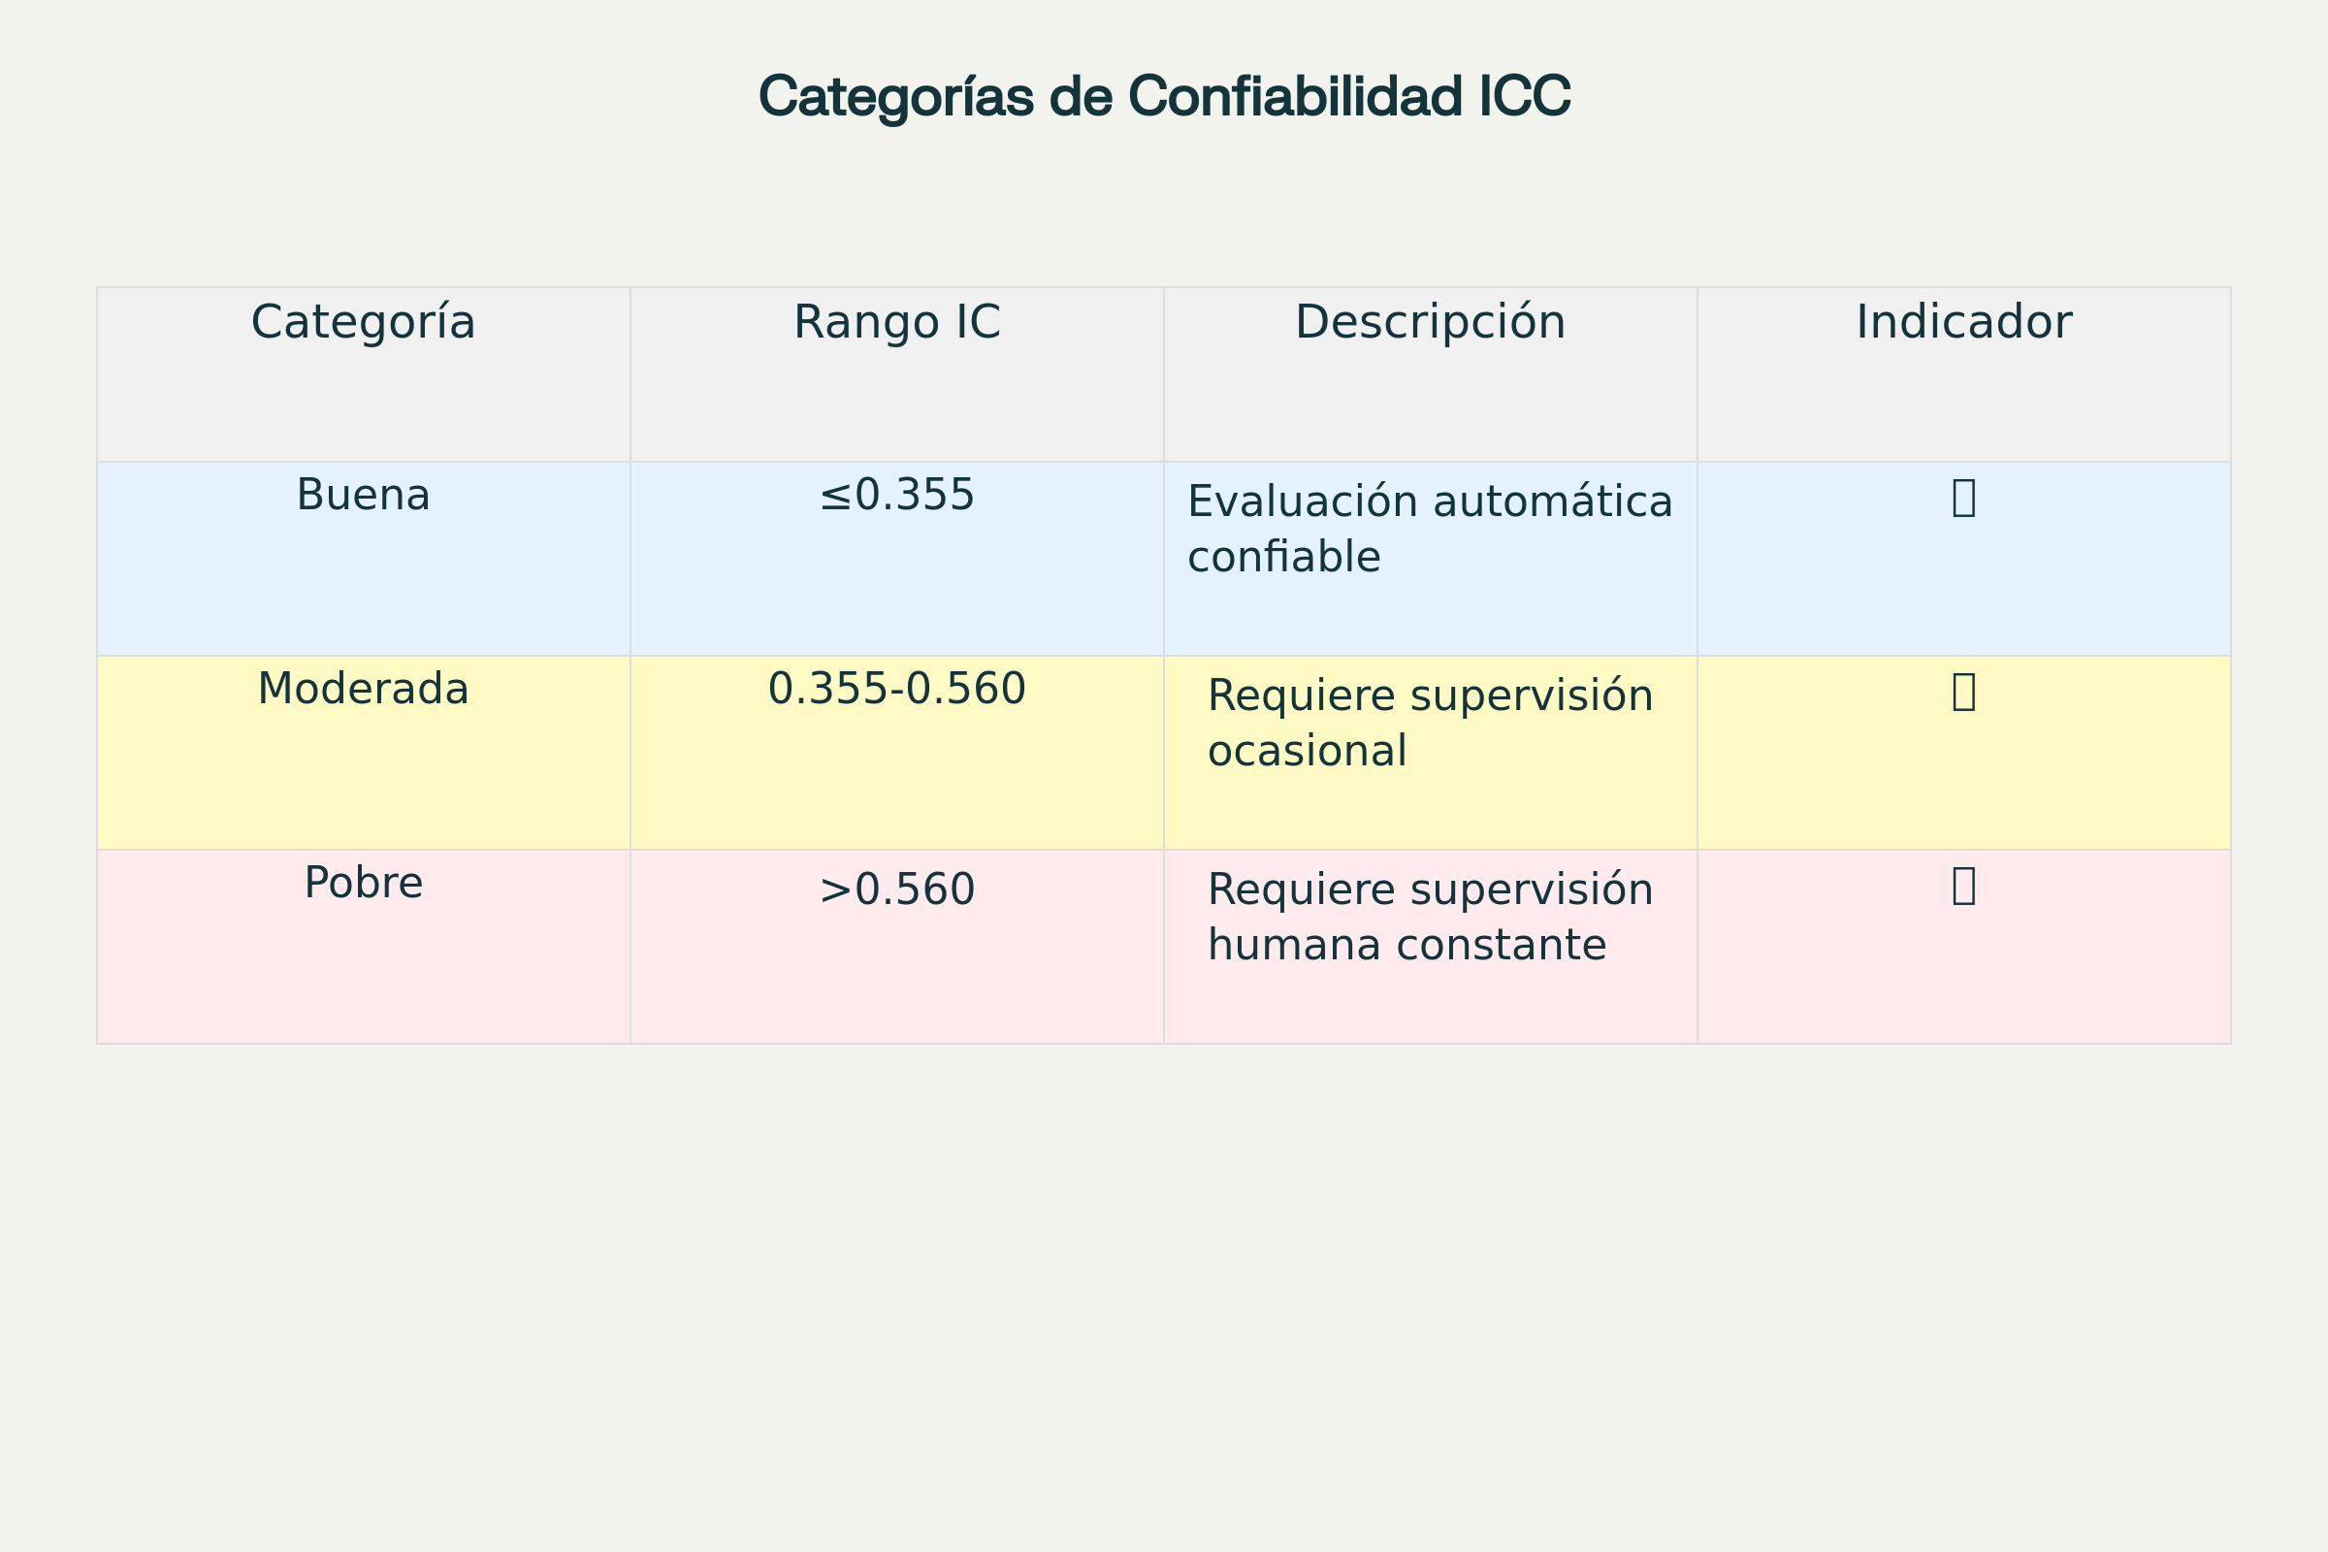Click the 0.355-0.560 range cell

[x=896, y=689]
